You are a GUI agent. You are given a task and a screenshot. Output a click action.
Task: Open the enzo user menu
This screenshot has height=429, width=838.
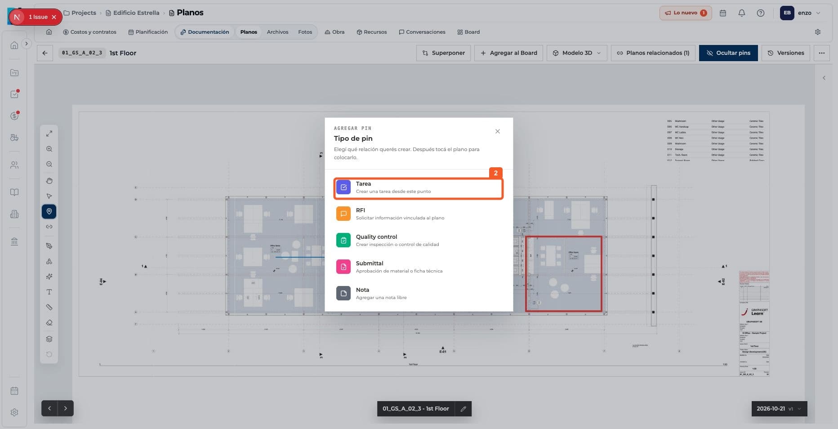[x=801, y=13]
